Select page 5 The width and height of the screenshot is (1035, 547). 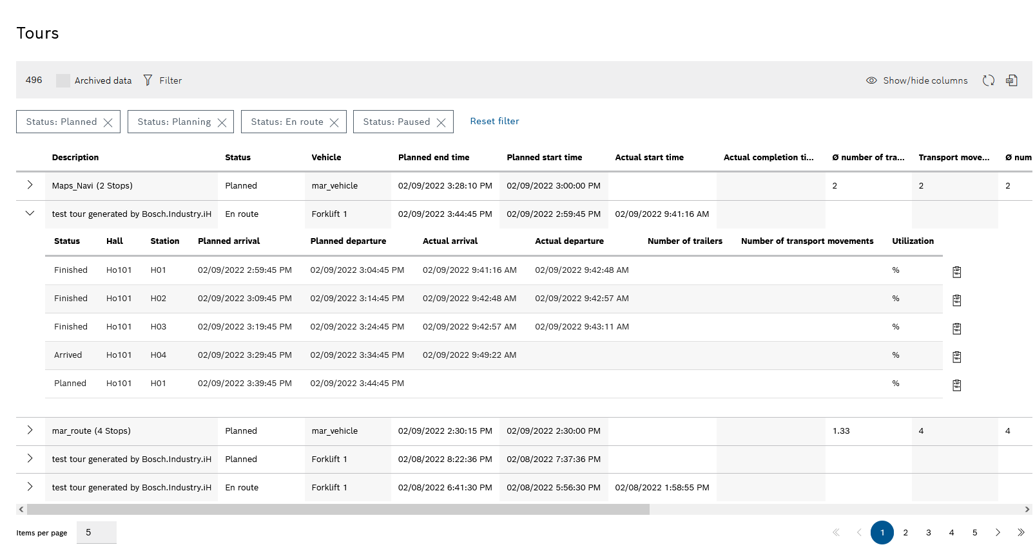point(974,532)
